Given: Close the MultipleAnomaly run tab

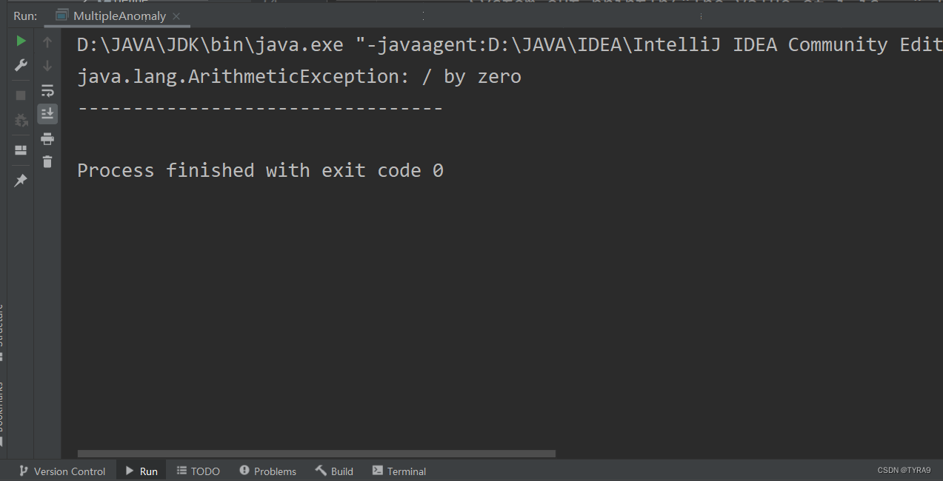Looking at the screenshot, I should (x=176, y=15).
